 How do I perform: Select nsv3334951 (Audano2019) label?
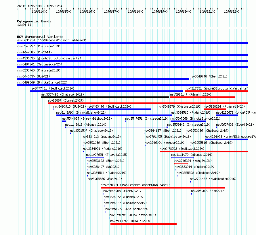[x=103, y=149]
